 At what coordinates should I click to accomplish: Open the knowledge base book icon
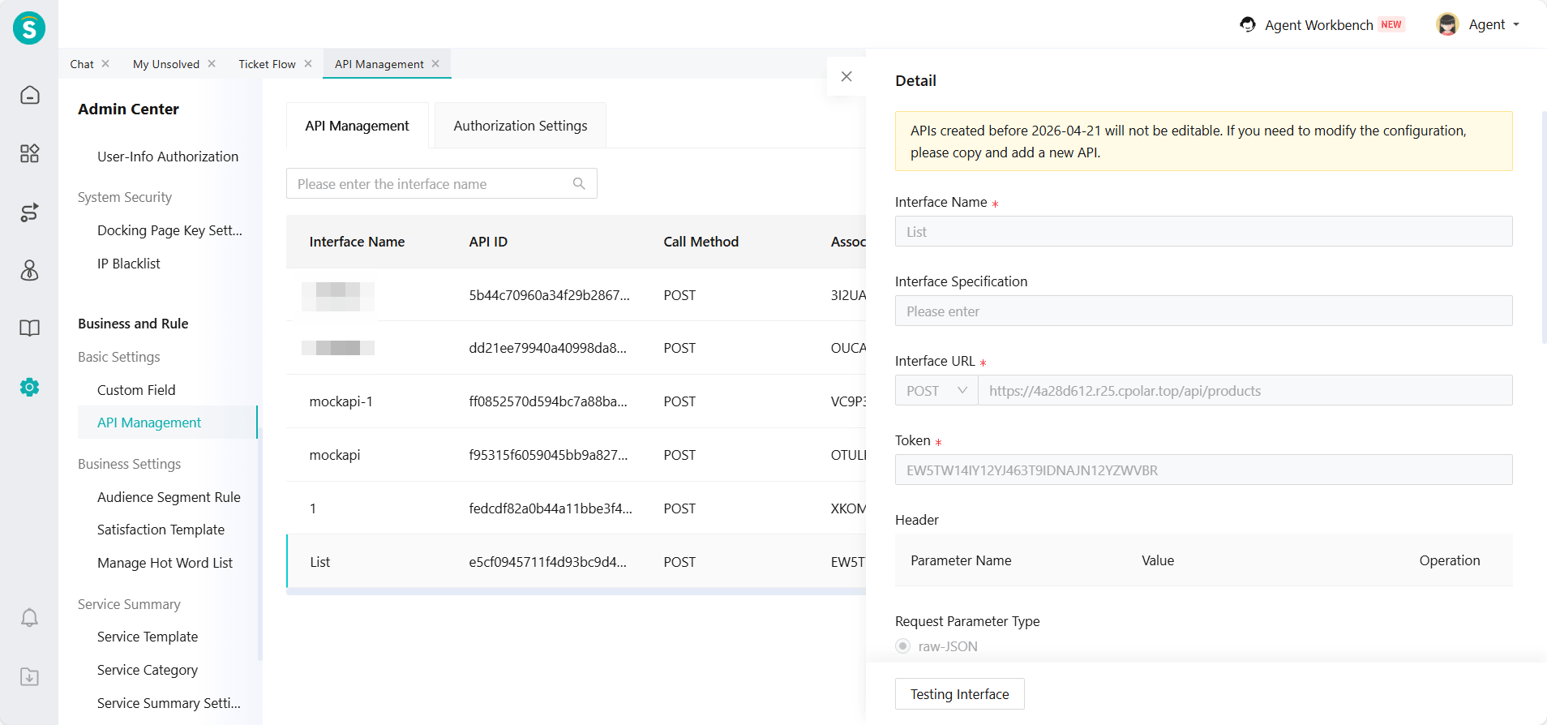point(29,328)
